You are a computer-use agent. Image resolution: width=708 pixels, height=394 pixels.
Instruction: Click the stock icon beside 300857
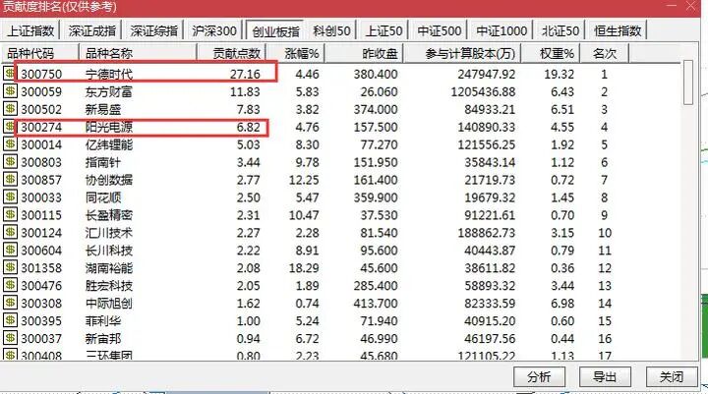coord(10,179)
